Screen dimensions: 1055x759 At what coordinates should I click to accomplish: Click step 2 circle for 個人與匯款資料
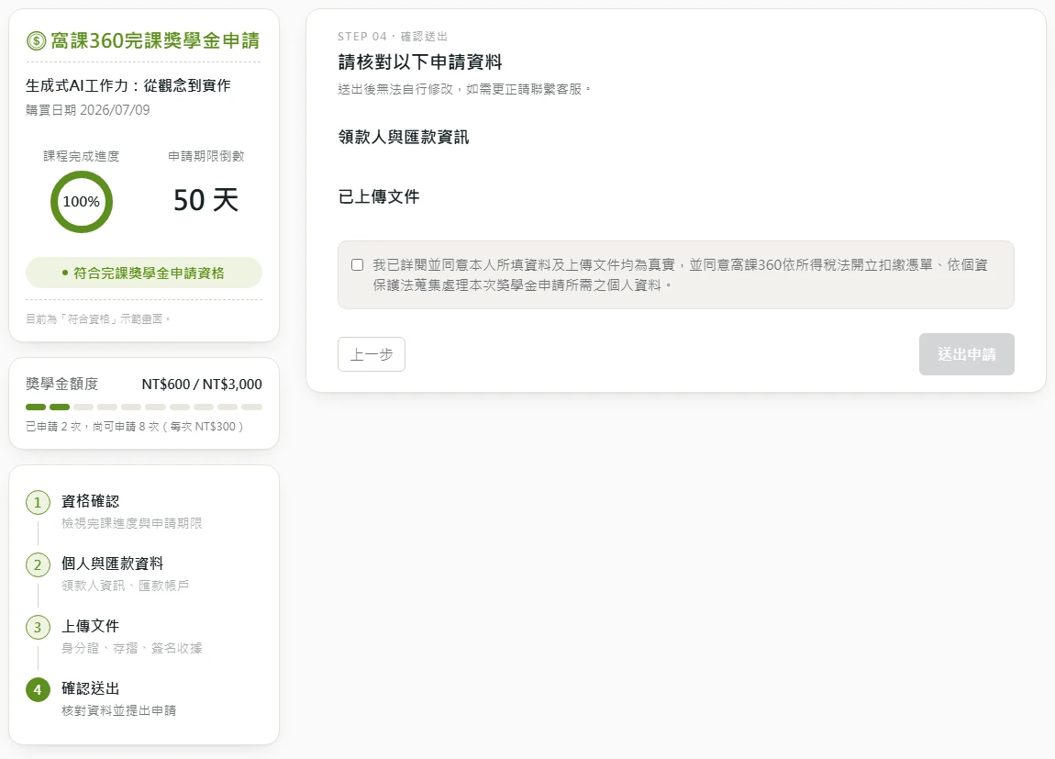(38, 564)
